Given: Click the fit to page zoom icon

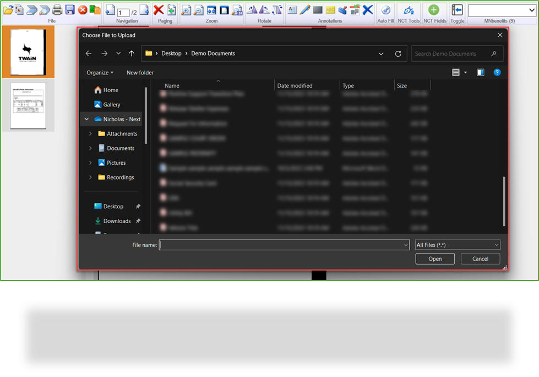Looking at the screenshot, I should click(x=224, y=10).
